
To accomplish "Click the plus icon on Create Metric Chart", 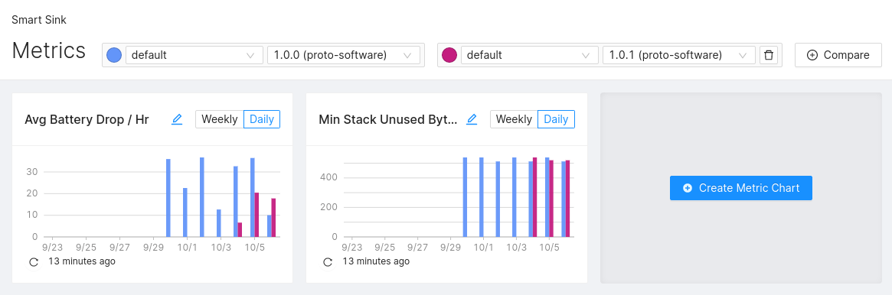I will pos(688,188).
